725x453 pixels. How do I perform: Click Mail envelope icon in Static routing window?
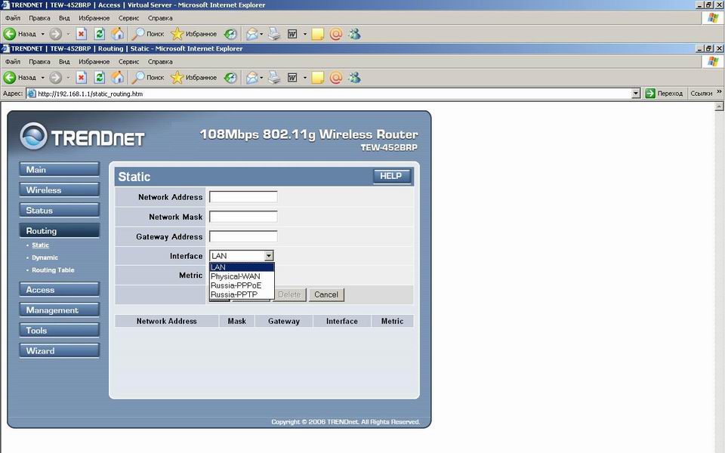(x=252, y=77)
